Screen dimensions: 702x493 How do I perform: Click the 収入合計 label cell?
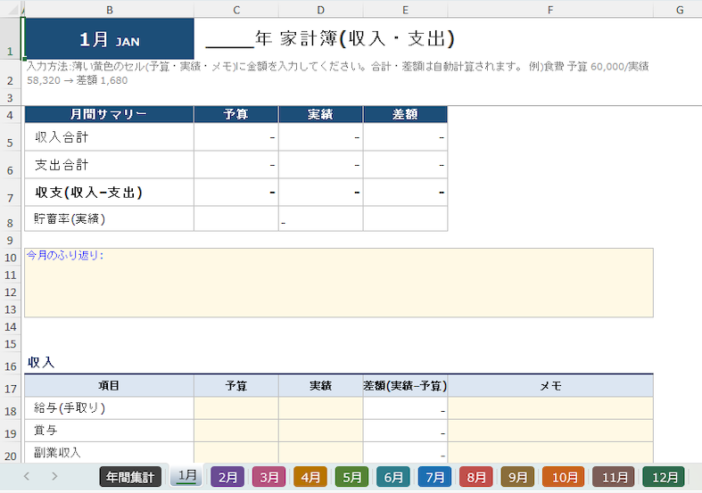coord(109,137)
